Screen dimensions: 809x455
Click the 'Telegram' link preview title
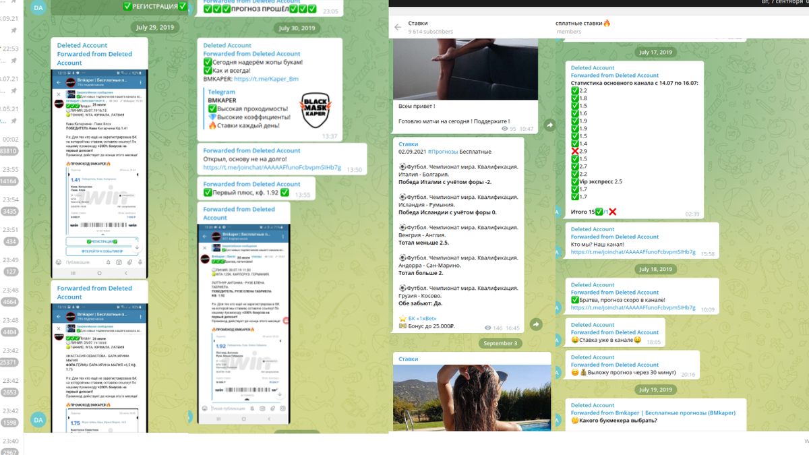[221, 92]
